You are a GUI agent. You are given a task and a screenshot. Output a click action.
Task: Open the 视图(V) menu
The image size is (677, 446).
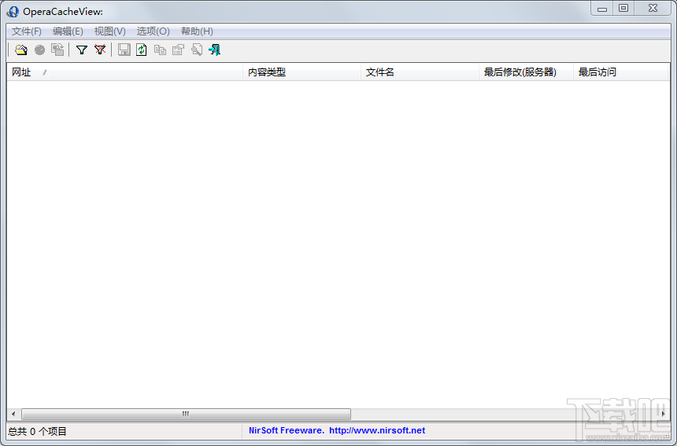click(x=109, y=31)
